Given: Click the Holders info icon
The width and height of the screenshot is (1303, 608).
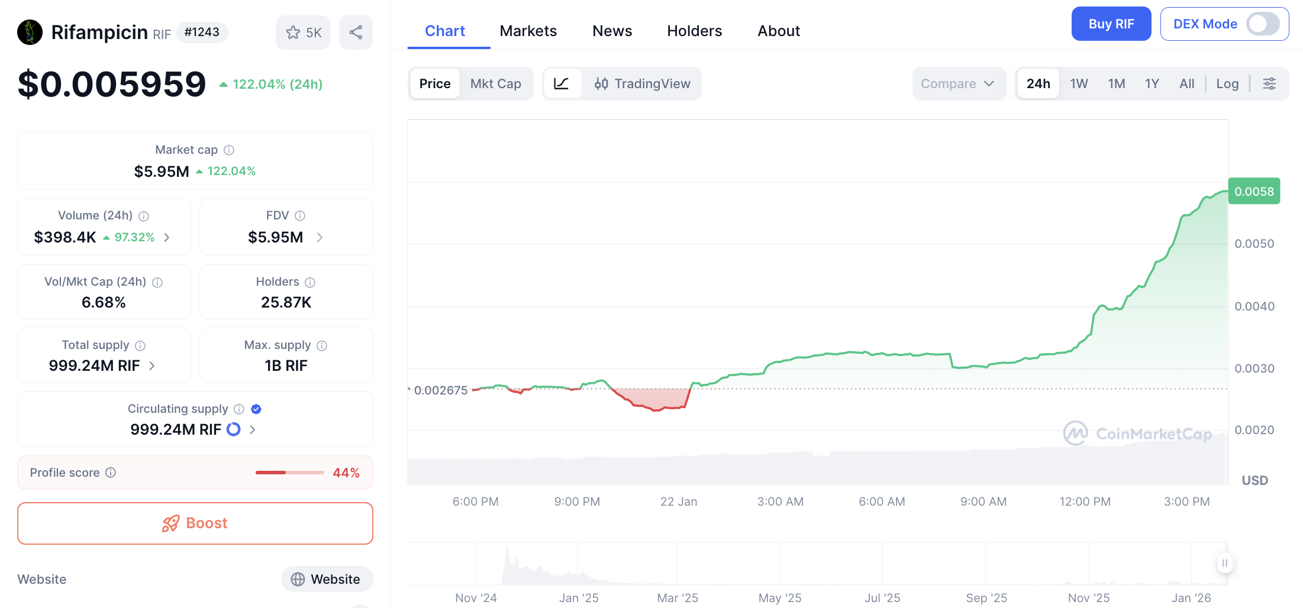Looking at the screenshot, I should (x=310, y=282).
